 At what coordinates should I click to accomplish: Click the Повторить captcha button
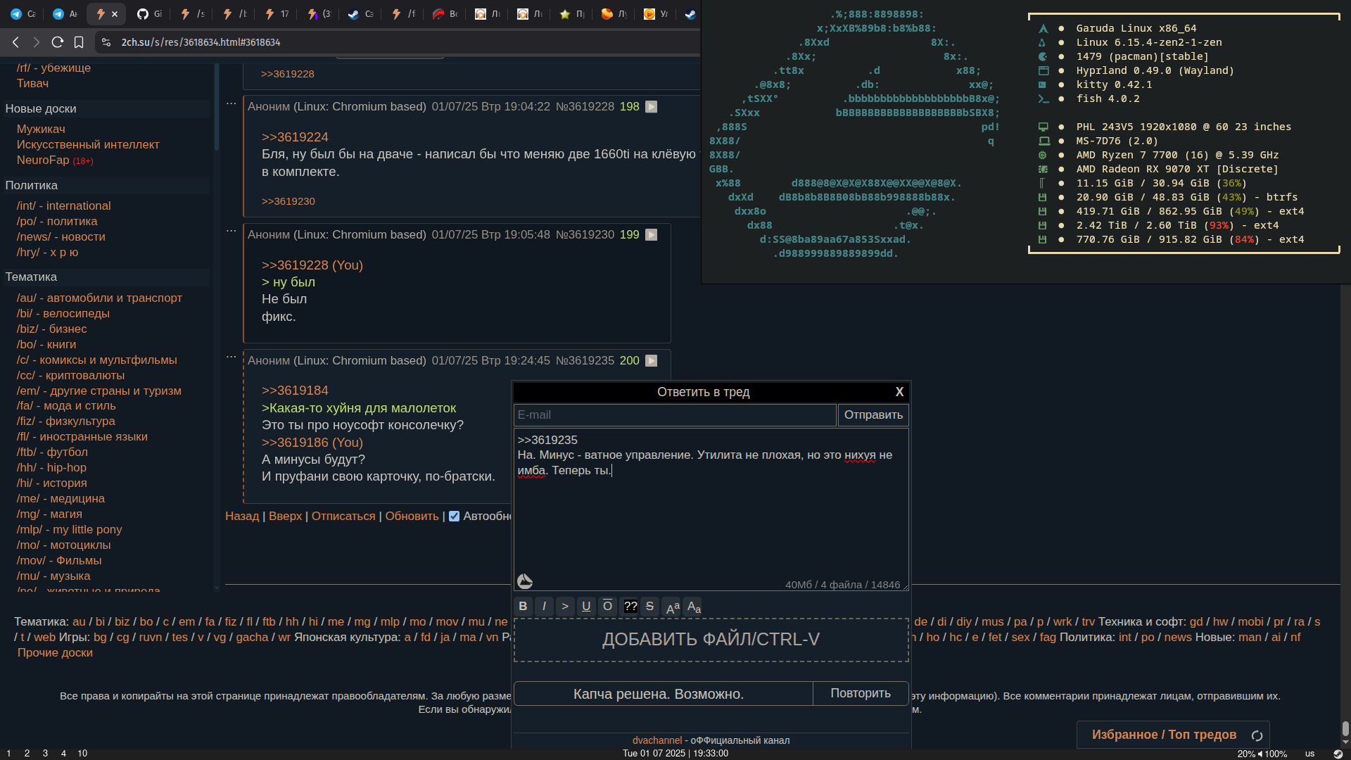point(860,694)
